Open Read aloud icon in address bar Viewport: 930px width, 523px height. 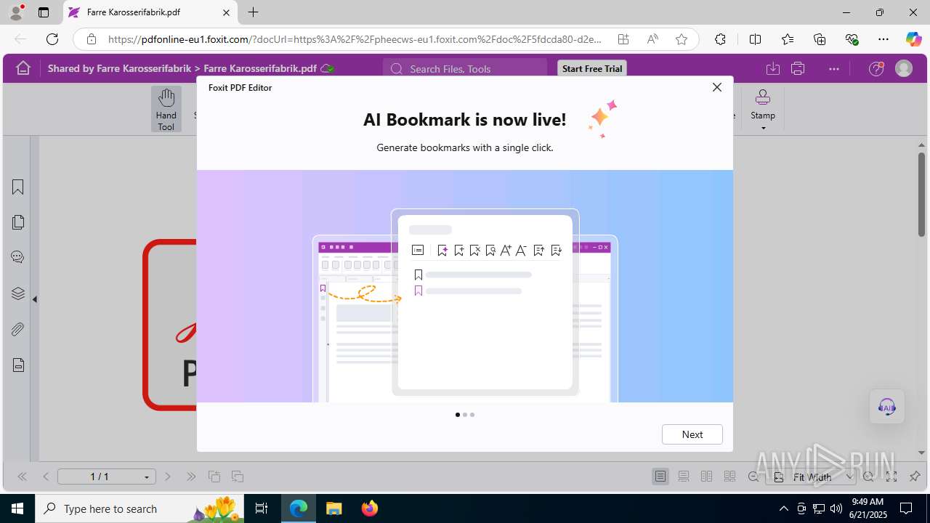pos(652,39)
